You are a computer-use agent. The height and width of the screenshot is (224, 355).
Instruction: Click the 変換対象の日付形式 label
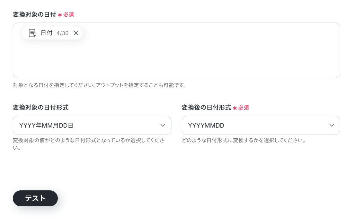41,107
